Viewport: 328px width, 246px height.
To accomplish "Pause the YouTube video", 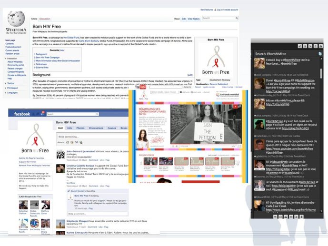I will (173, 146).
